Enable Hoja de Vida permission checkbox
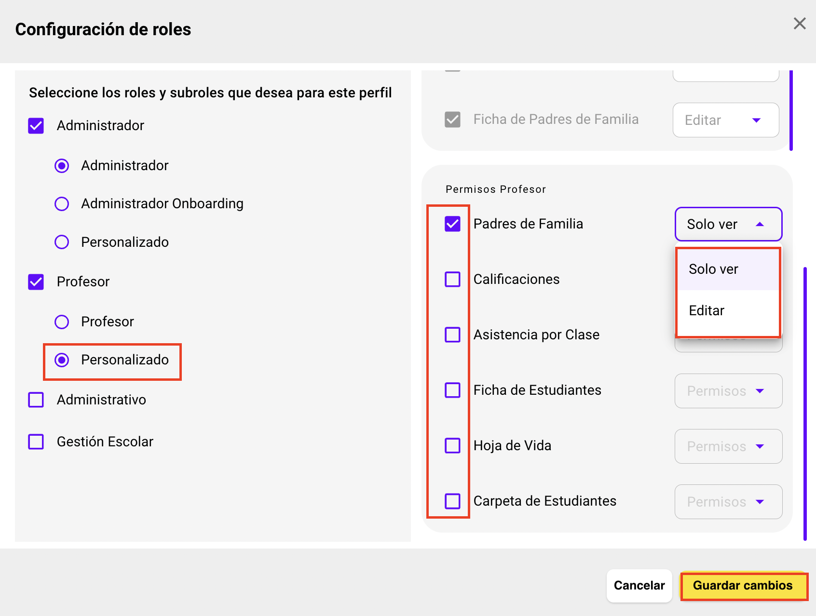816x616 pixels. coord(452,445)
